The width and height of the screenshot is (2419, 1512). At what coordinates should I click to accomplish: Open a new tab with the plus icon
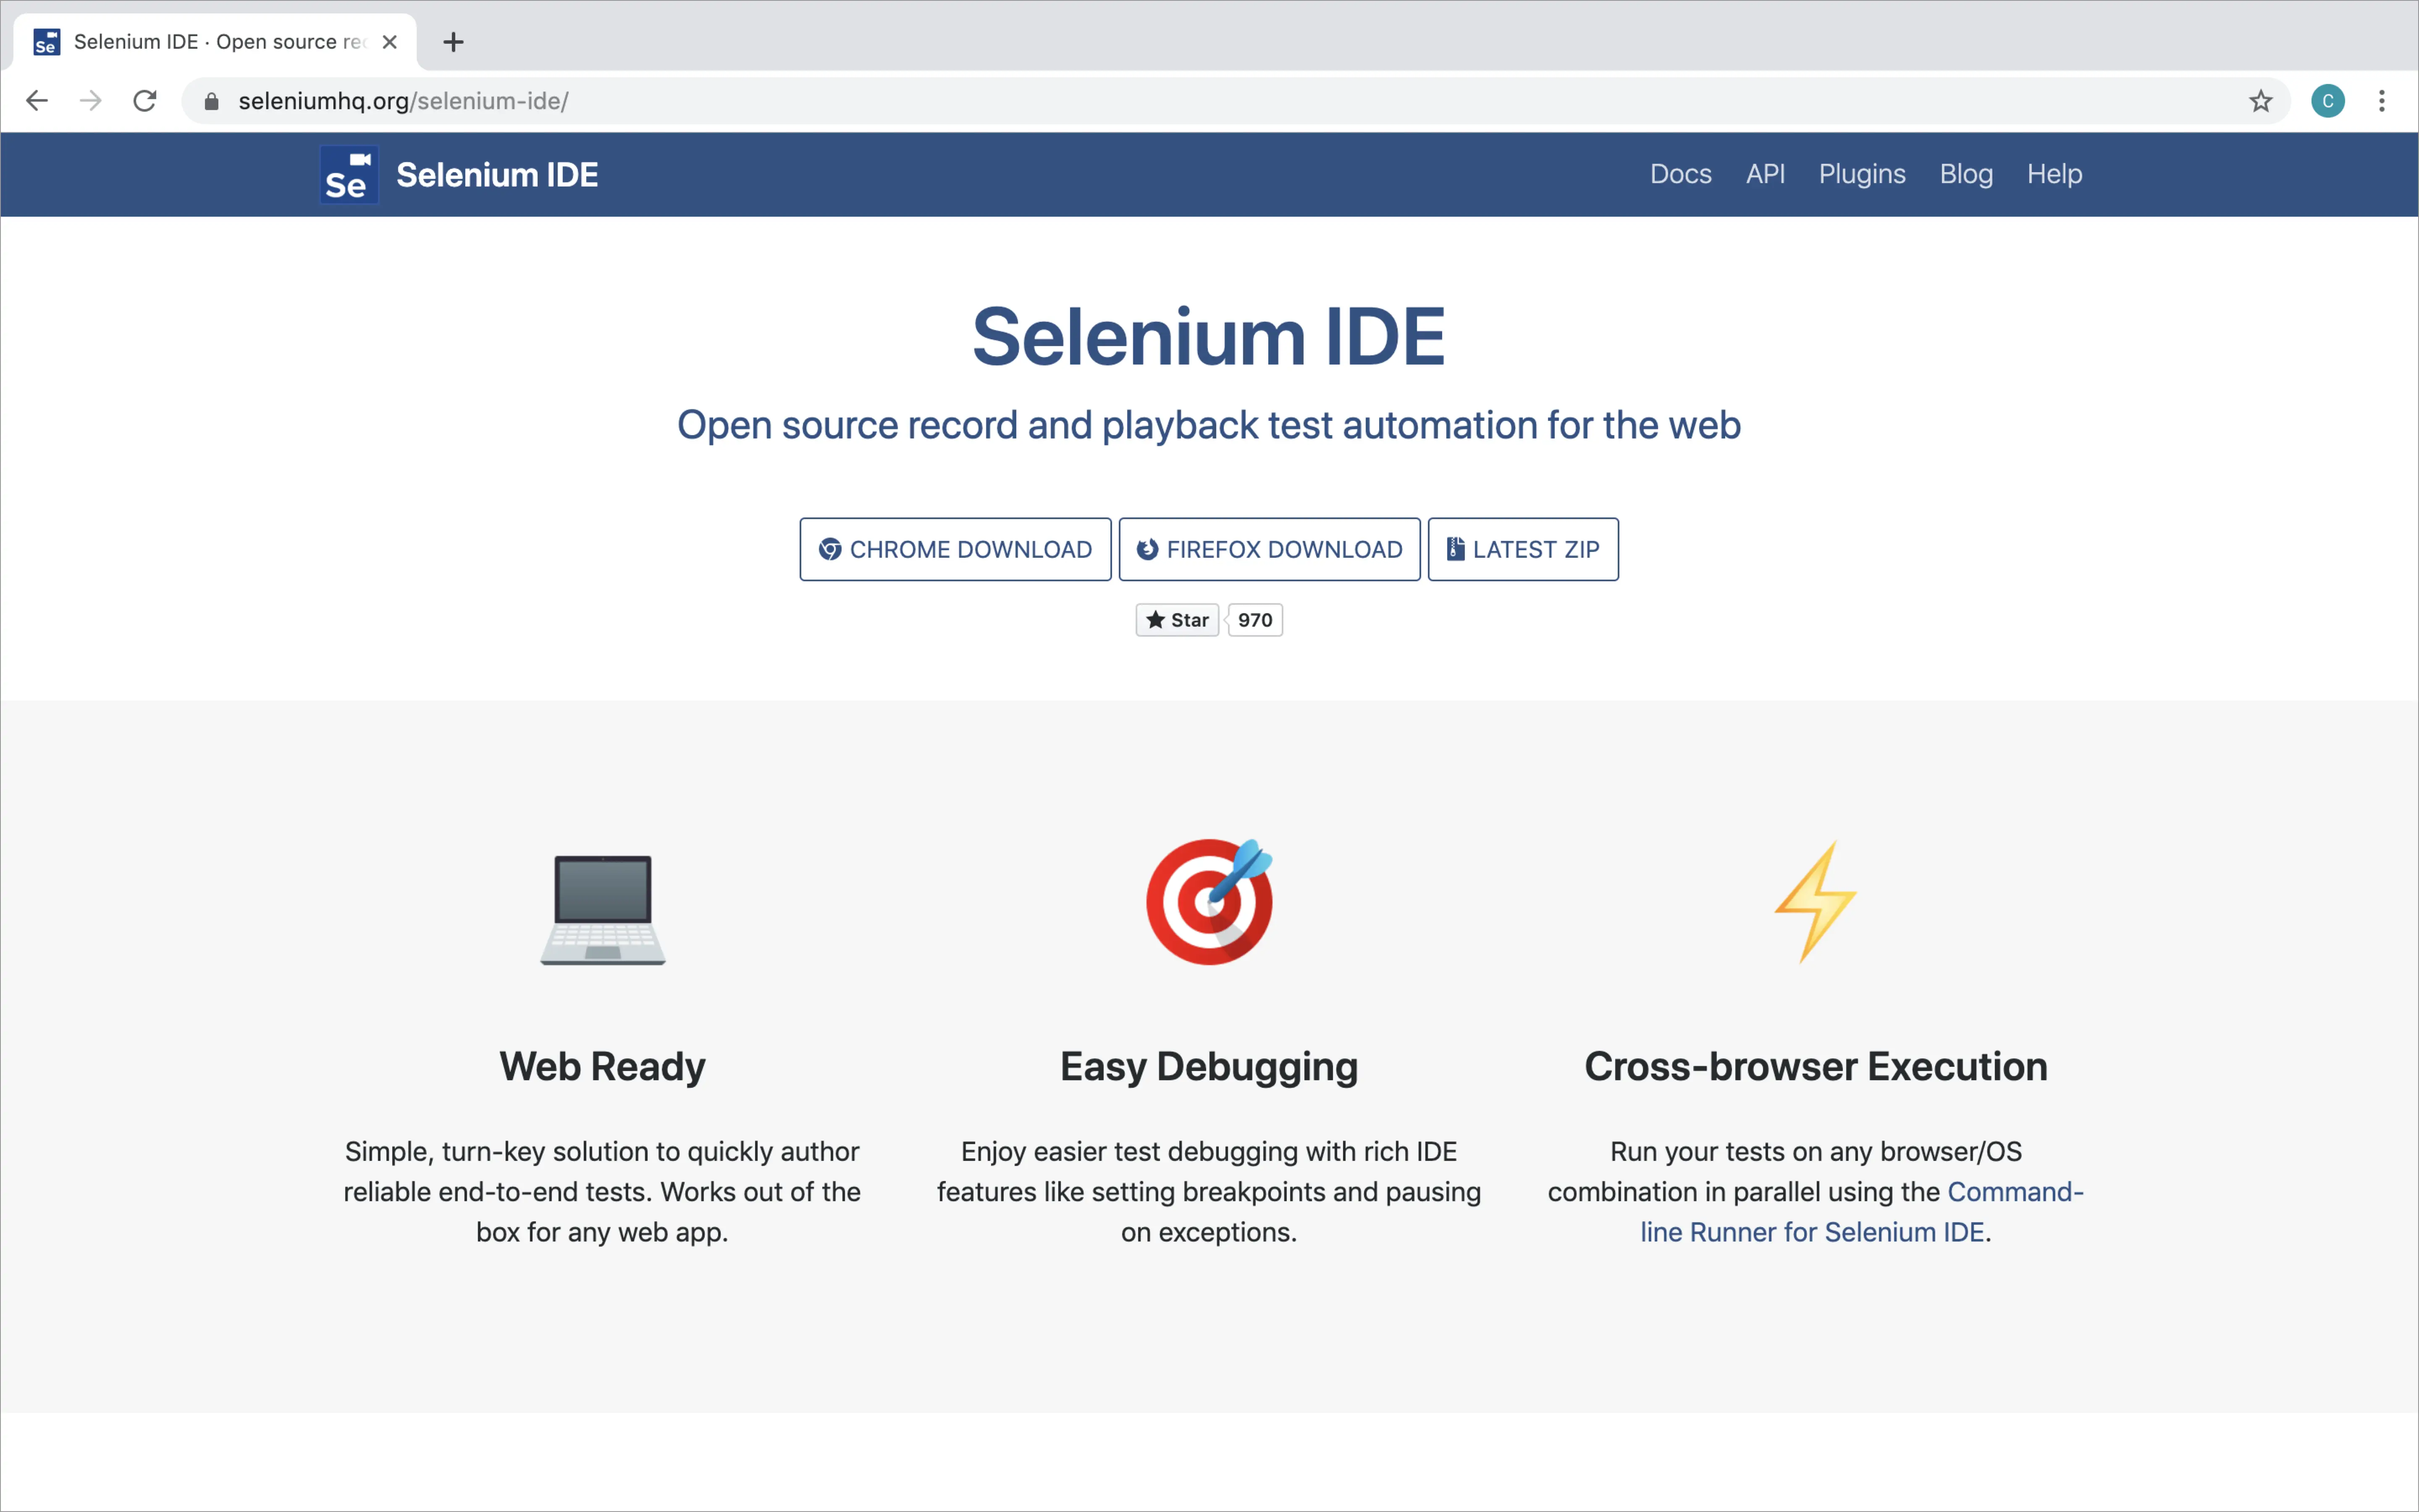coord(453,42)
